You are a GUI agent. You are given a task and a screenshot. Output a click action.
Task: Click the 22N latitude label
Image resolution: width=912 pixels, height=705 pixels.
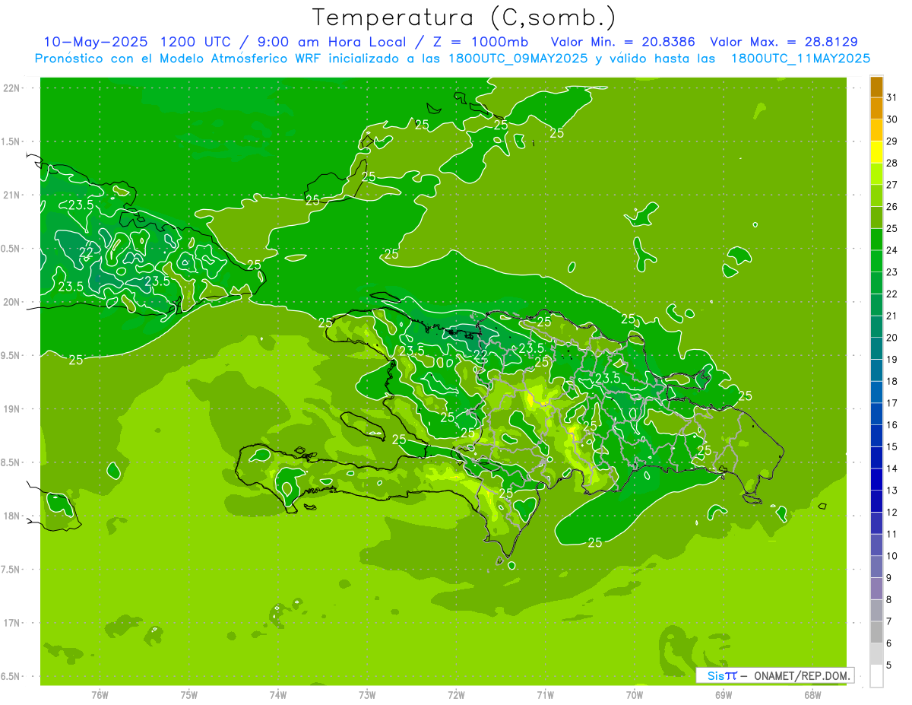(x=13, y=88)
